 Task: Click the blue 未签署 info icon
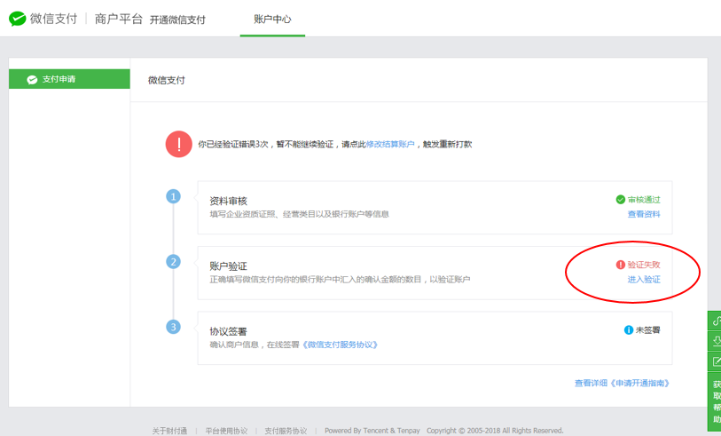[629, 330]
